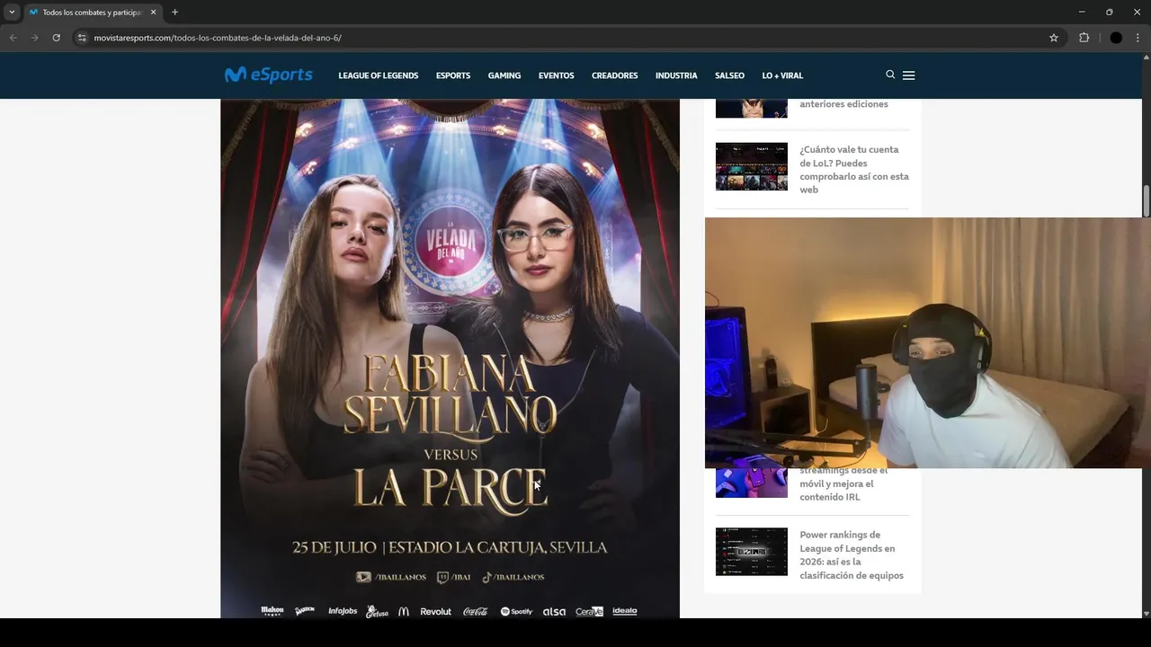Expand the tab search dropdown arrow
Viewport: 1151px width, 647px height.
pos(12,13)
